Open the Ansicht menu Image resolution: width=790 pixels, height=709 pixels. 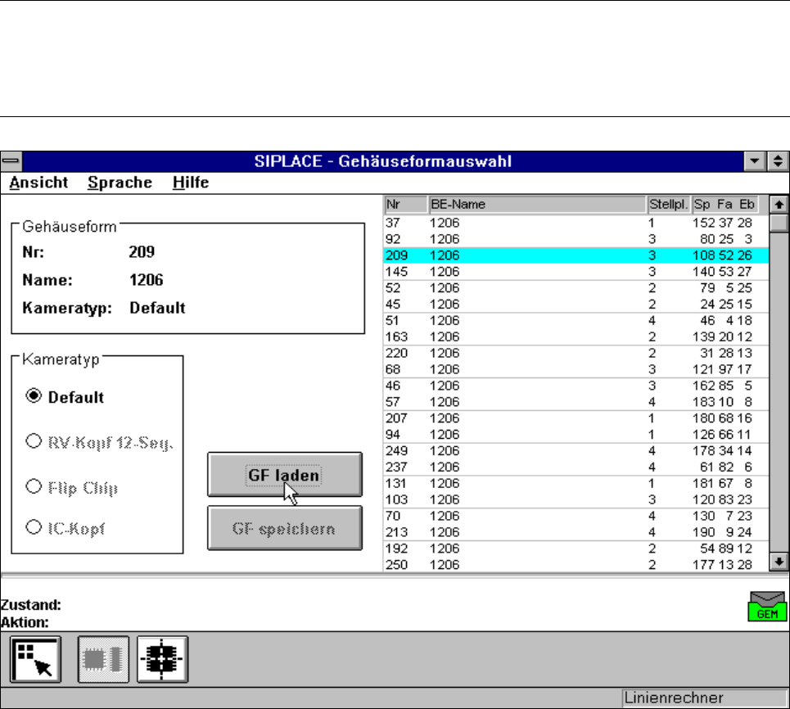pyautogui.click(x=38, y=183)
